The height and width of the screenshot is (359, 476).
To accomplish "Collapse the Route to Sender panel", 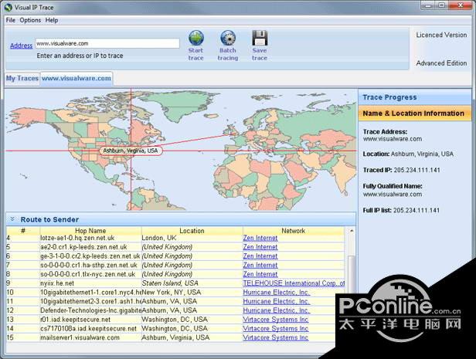I will (12, 219).
